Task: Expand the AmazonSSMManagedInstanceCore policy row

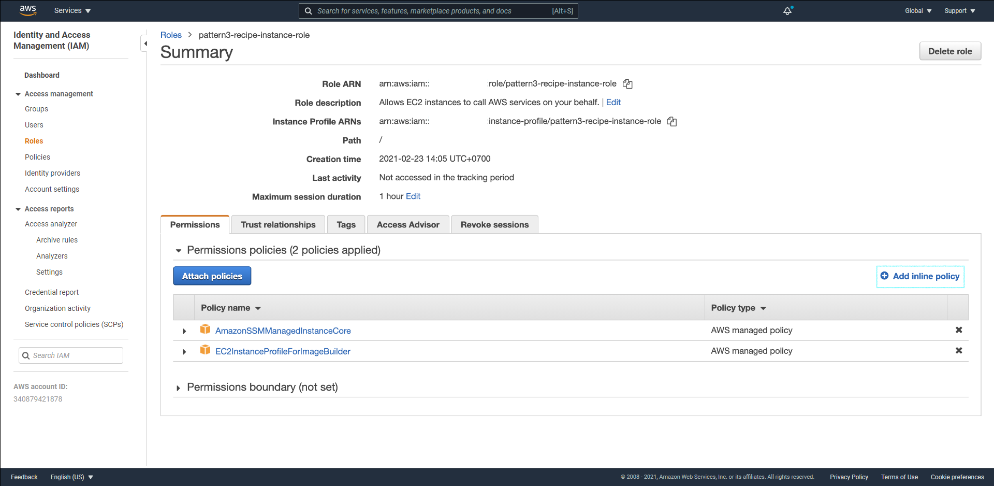Action: pos(184,331)
